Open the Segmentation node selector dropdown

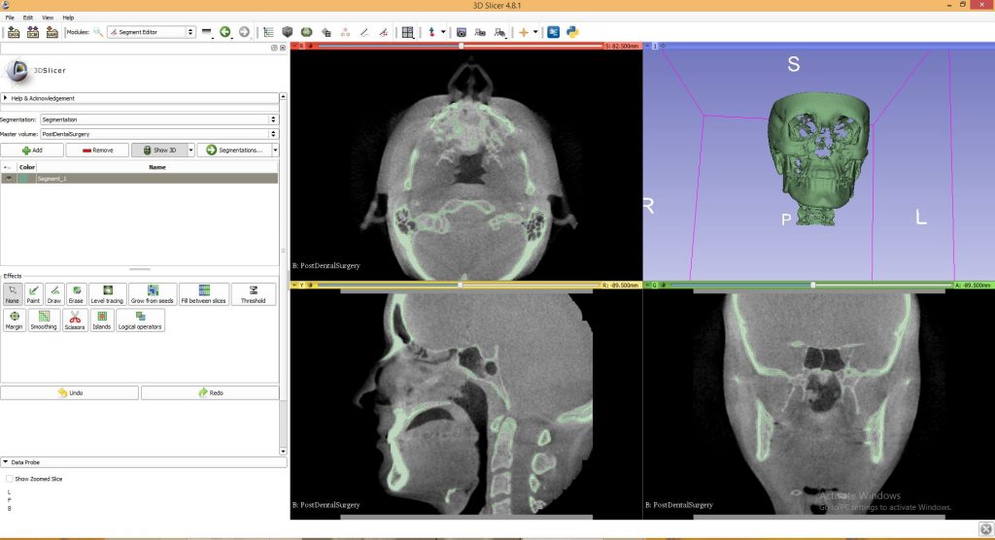(158, 119)
